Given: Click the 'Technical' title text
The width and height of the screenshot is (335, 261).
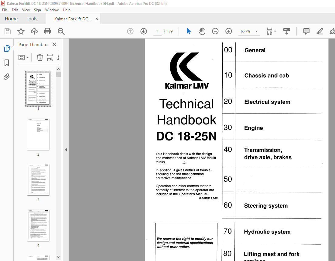Looking at the screenshot, I should [186, 104].
